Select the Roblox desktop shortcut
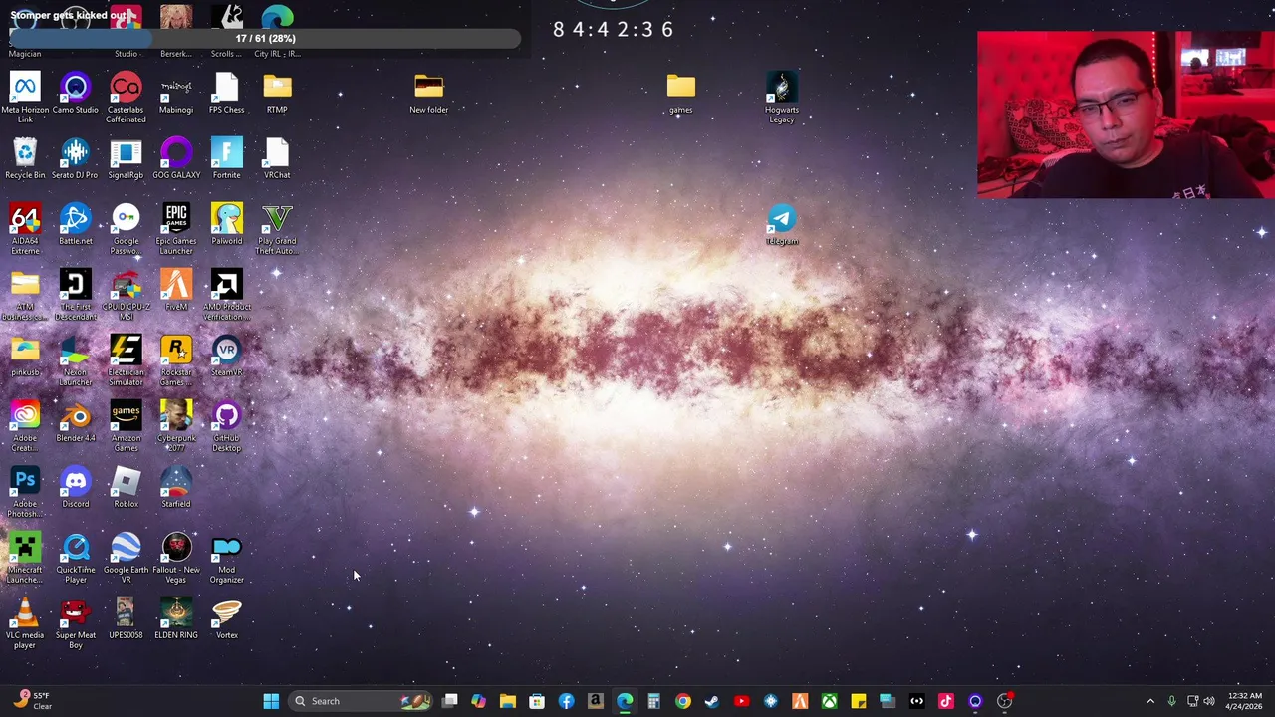This screenshot has width=1275, height=717. tap(126, 488)
